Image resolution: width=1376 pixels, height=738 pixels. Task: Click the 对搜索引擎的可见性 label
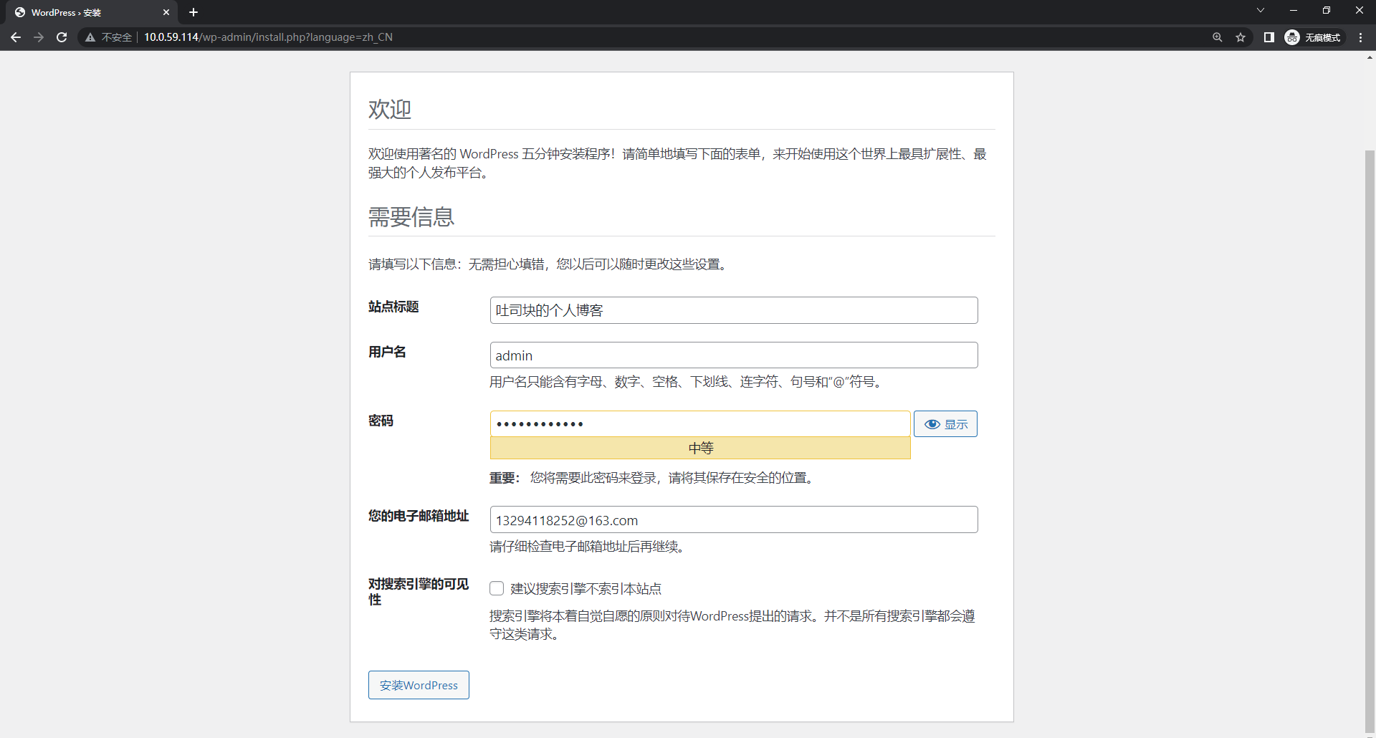[419, 592]
